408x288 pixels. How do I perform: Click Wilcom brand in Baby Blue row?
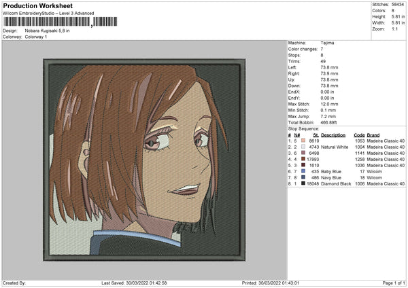tap(375, 171)
